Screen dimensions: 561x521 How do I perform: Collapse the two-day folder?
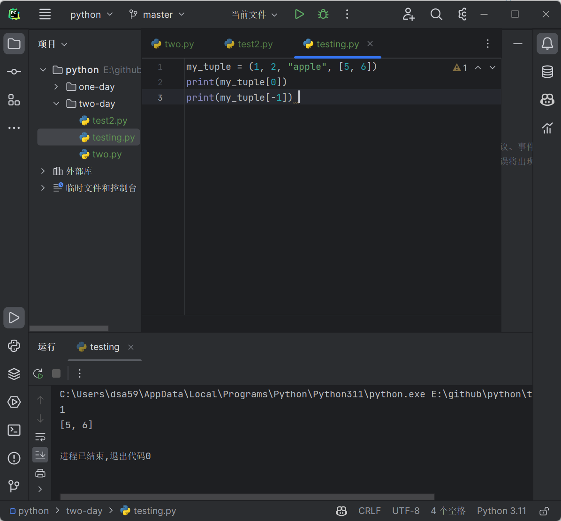[56, 104]
